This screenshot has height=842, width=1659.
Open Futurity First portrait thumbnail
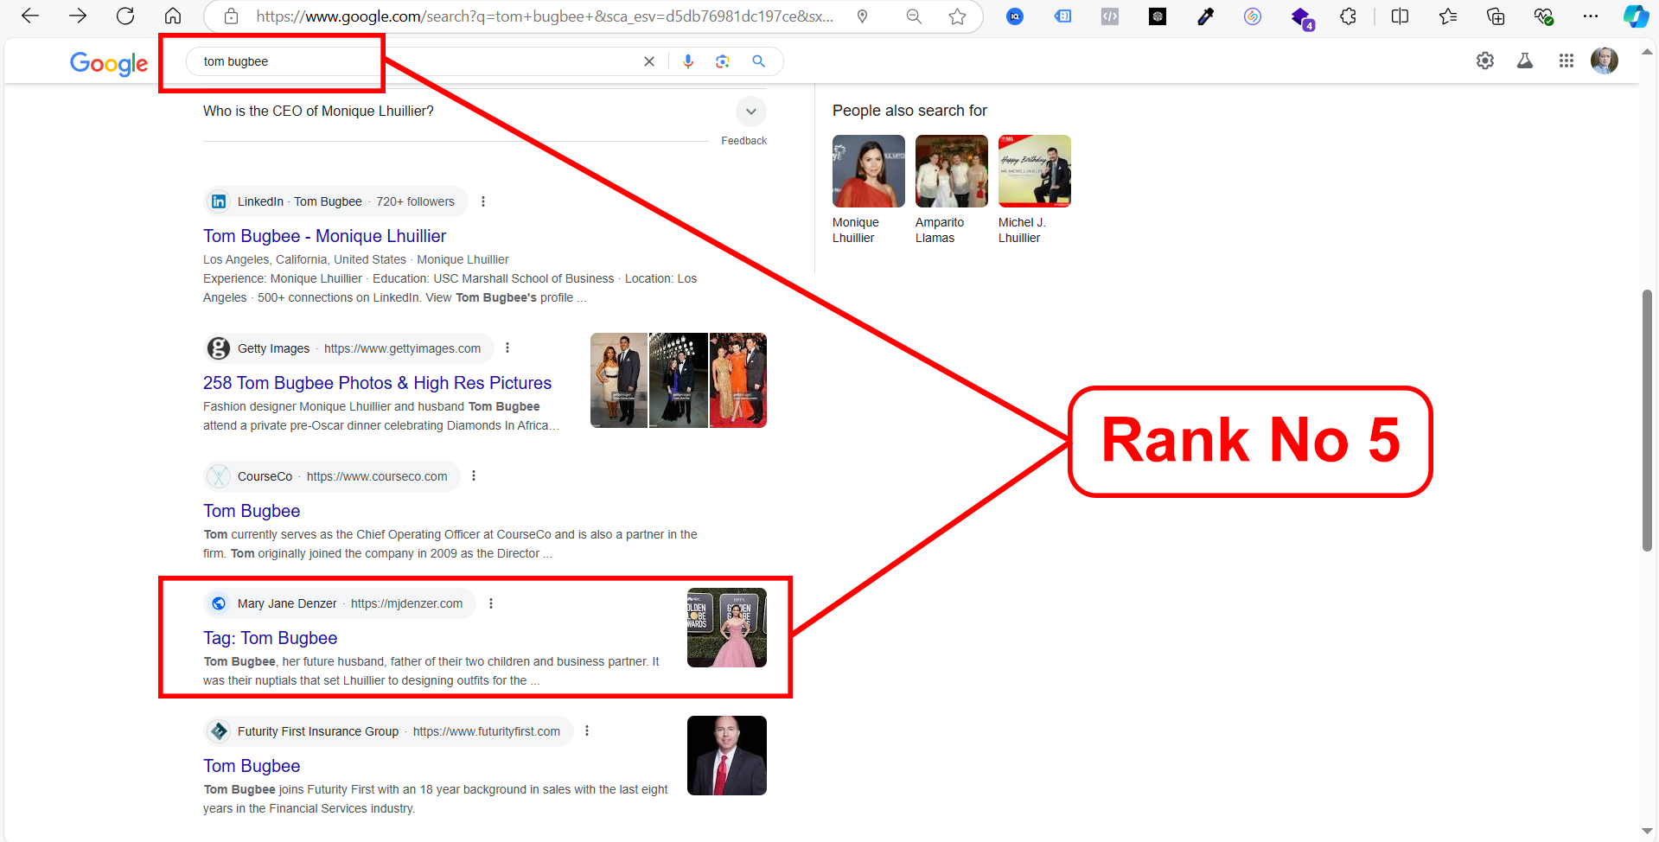727,756
